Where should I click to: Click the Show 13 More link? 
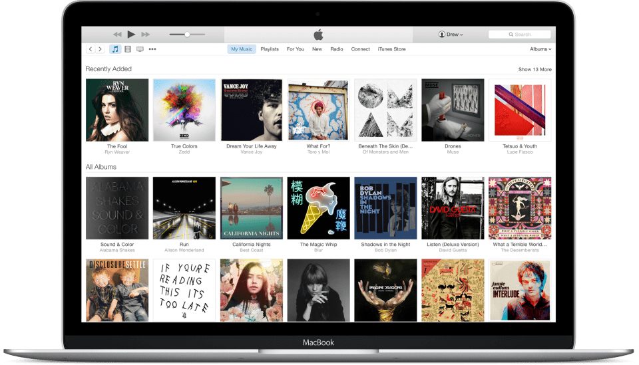pyautogui.click(x=534, y=70)
